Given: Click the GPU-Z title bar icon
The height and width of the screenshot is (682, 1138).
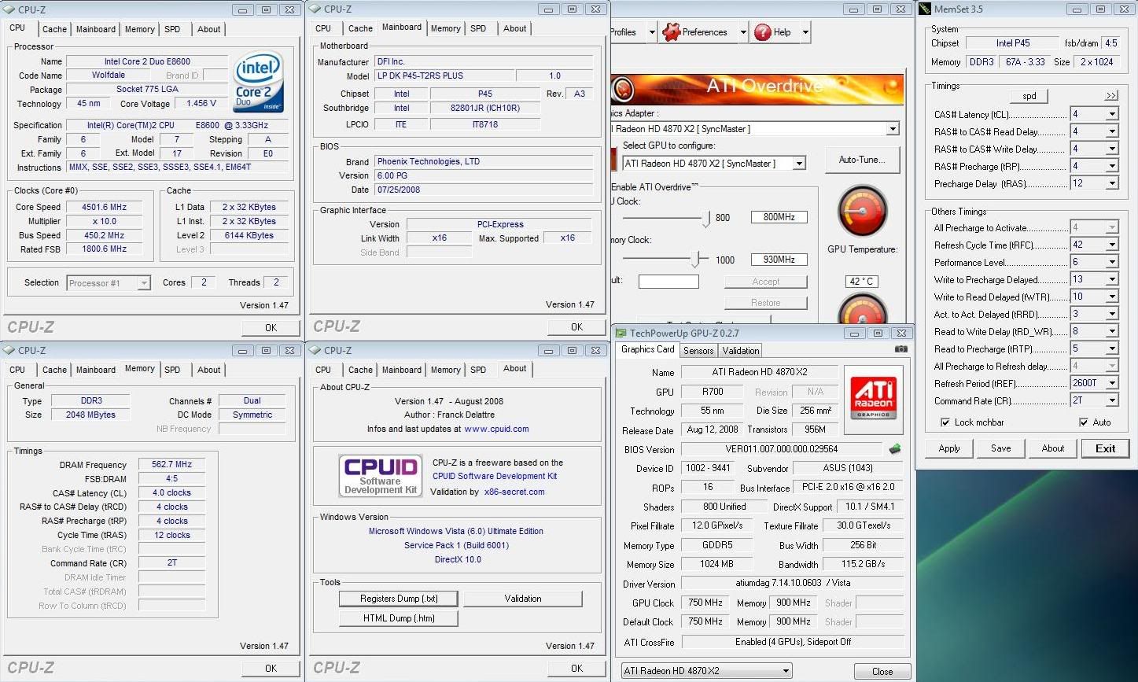Looking at the screenshot, I should pos(621,334).
